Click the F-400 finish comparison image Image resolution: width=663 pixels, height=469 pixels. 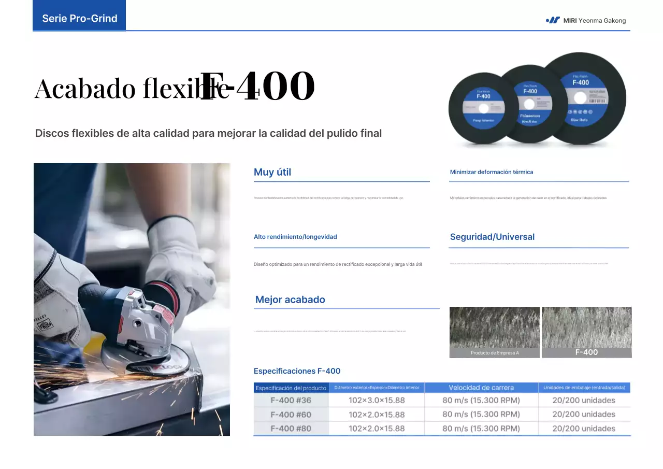[x=586, y=332]
